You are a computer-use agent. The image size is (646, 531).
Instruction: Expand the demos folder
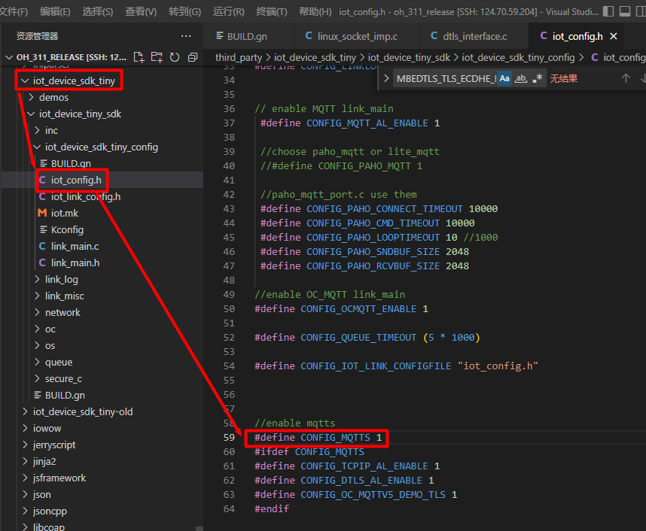tap(53, 97)
